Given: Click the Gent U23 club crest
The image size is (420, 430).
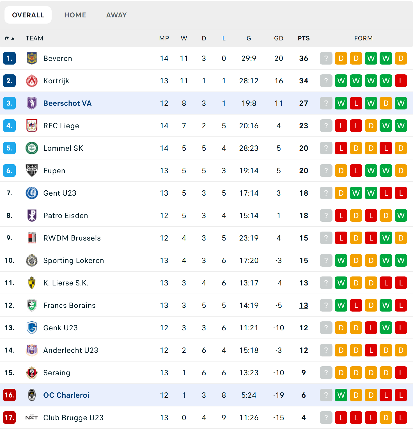Looking at the screenshot, I should click(x=32, y=193).
